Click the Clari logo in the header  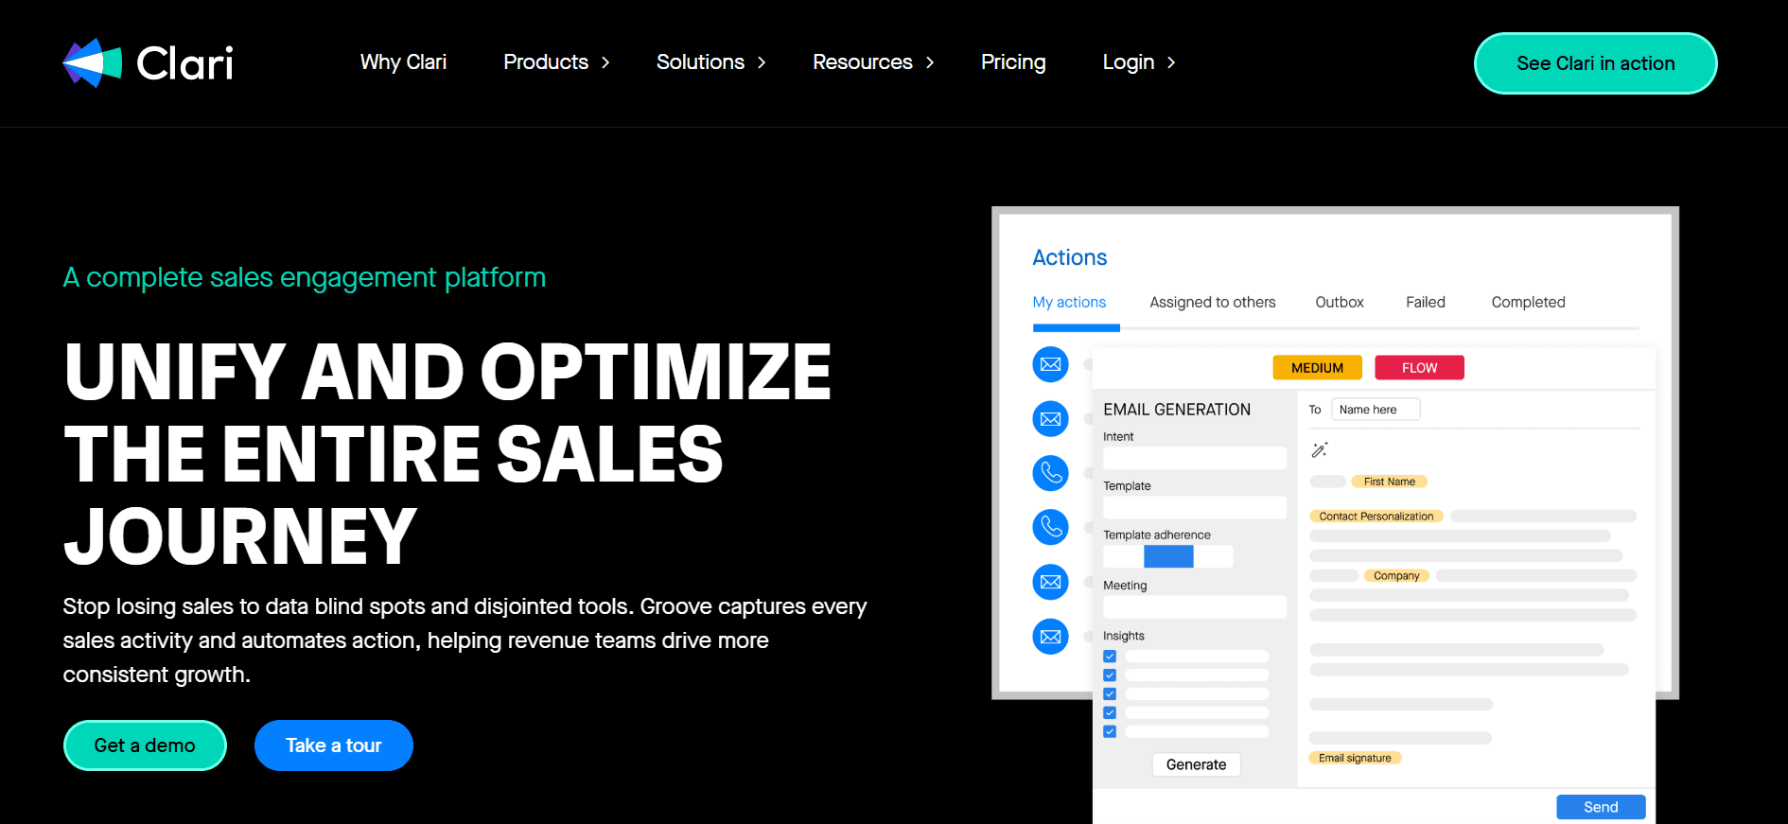pos(148,62)
